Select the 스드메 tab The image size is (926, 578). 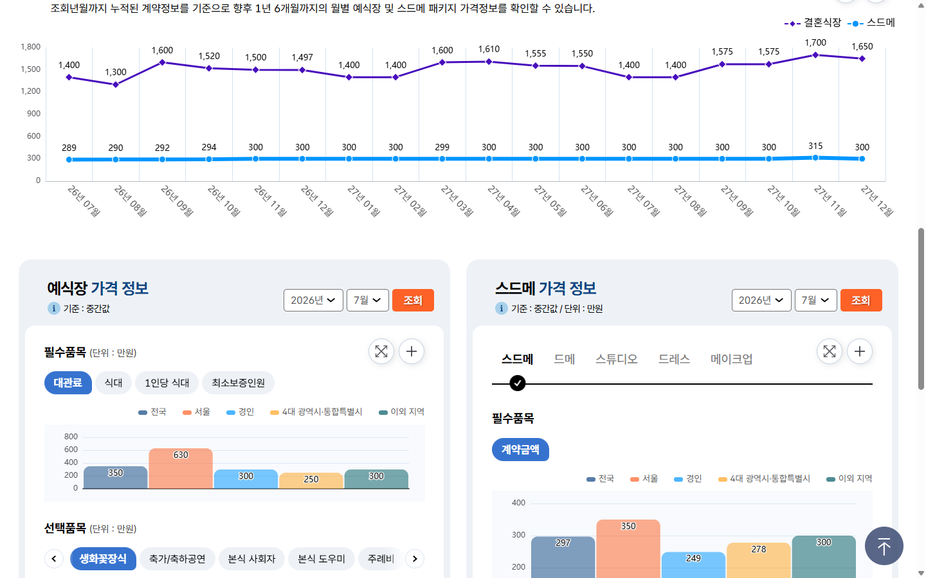[518, 359]
